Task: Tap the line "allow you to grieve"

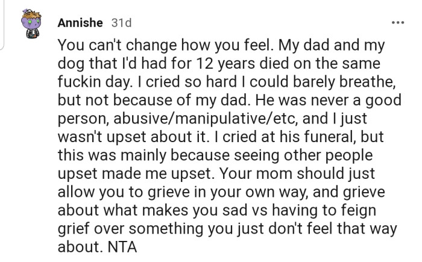Action: coord(221,192)
